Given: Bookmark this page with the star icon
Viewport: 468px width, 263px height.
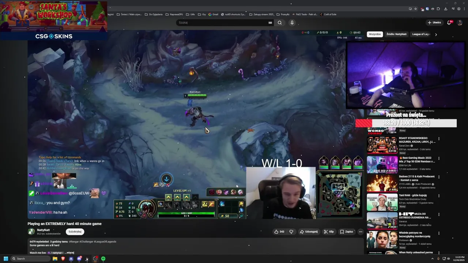Looking at the screenshot, I should pos(416,9).
